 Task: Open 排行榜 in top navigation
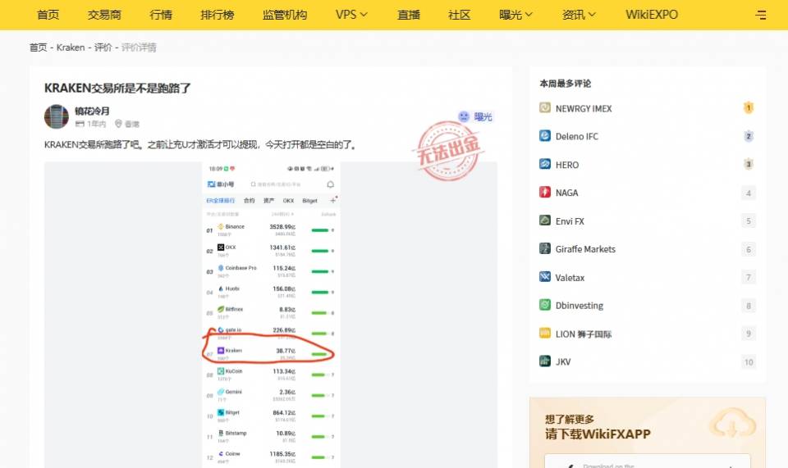(x=217, y=15)
